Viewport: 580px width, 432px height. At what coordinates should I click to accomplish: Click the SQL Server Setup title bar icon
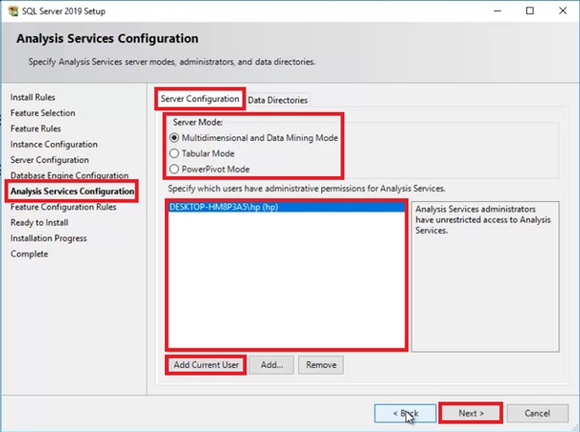click(x=13, y=11)
